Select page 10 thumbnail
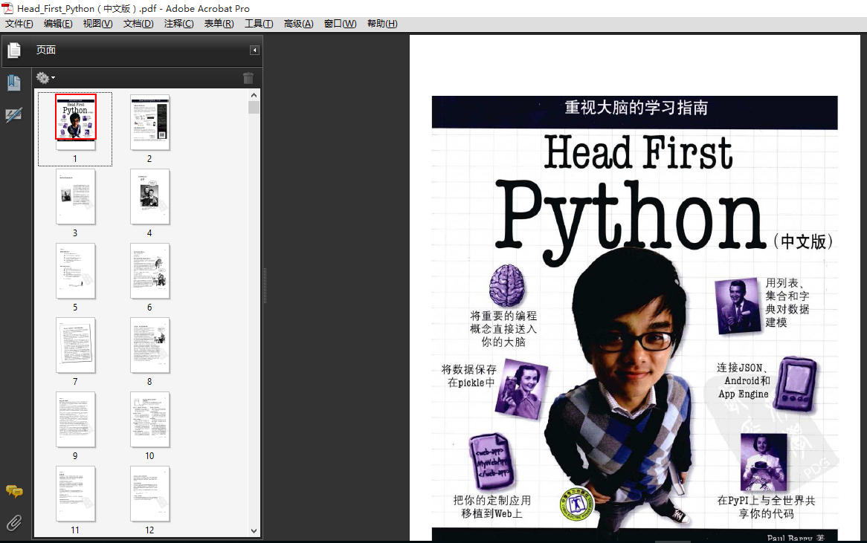867x543 pixels. (150, 419)
